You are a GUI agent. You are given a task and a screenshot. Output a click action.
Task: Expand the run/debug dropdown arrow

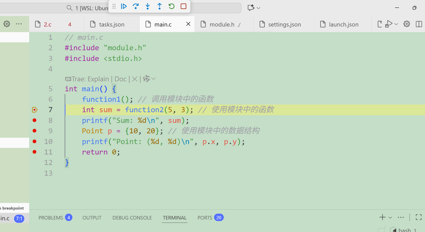(x=396, y=24)
